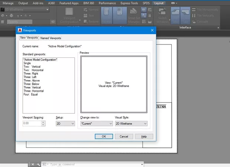Open the Visual Style dropdown in dialog
The height and width of the screenshot is (167, 230).
pyautogui.click(x=131, y=124)
